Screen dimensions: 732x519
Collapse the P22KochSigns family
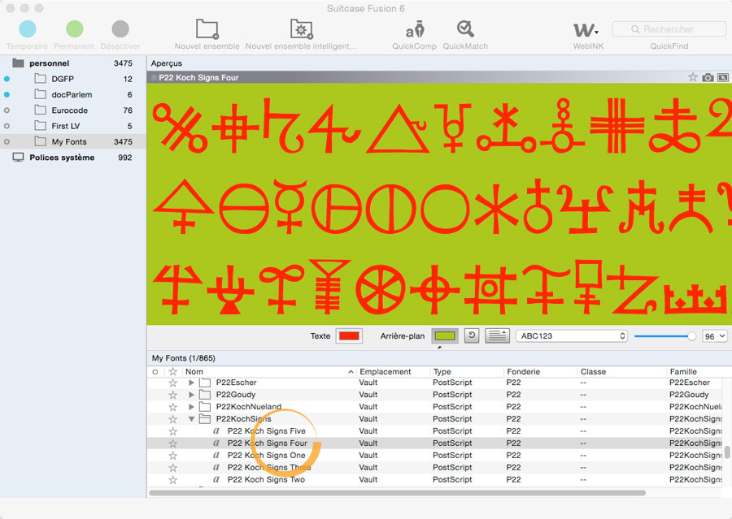(191, 419)
